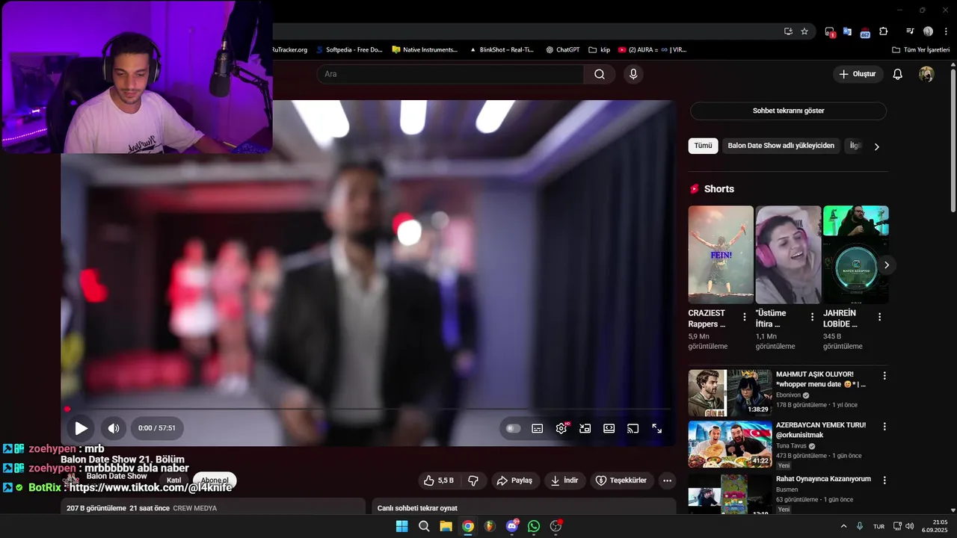Turn on subtitles in the video player

click(x=537, y=428)
